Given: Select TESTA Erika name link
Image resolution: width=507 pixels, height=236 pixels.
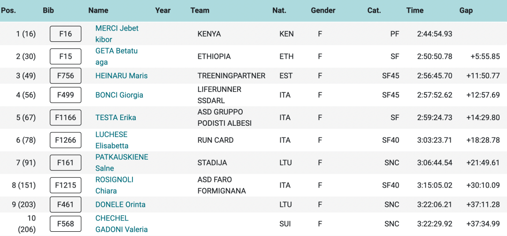Looking at the screenshot, I should tap(115, 117).
